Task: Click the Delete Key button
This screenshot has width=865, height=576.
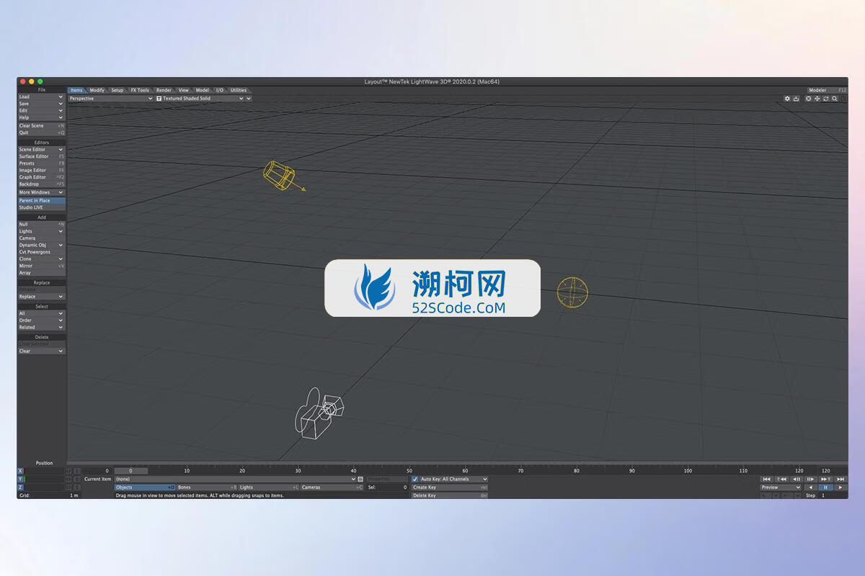Action: (450, 495)
